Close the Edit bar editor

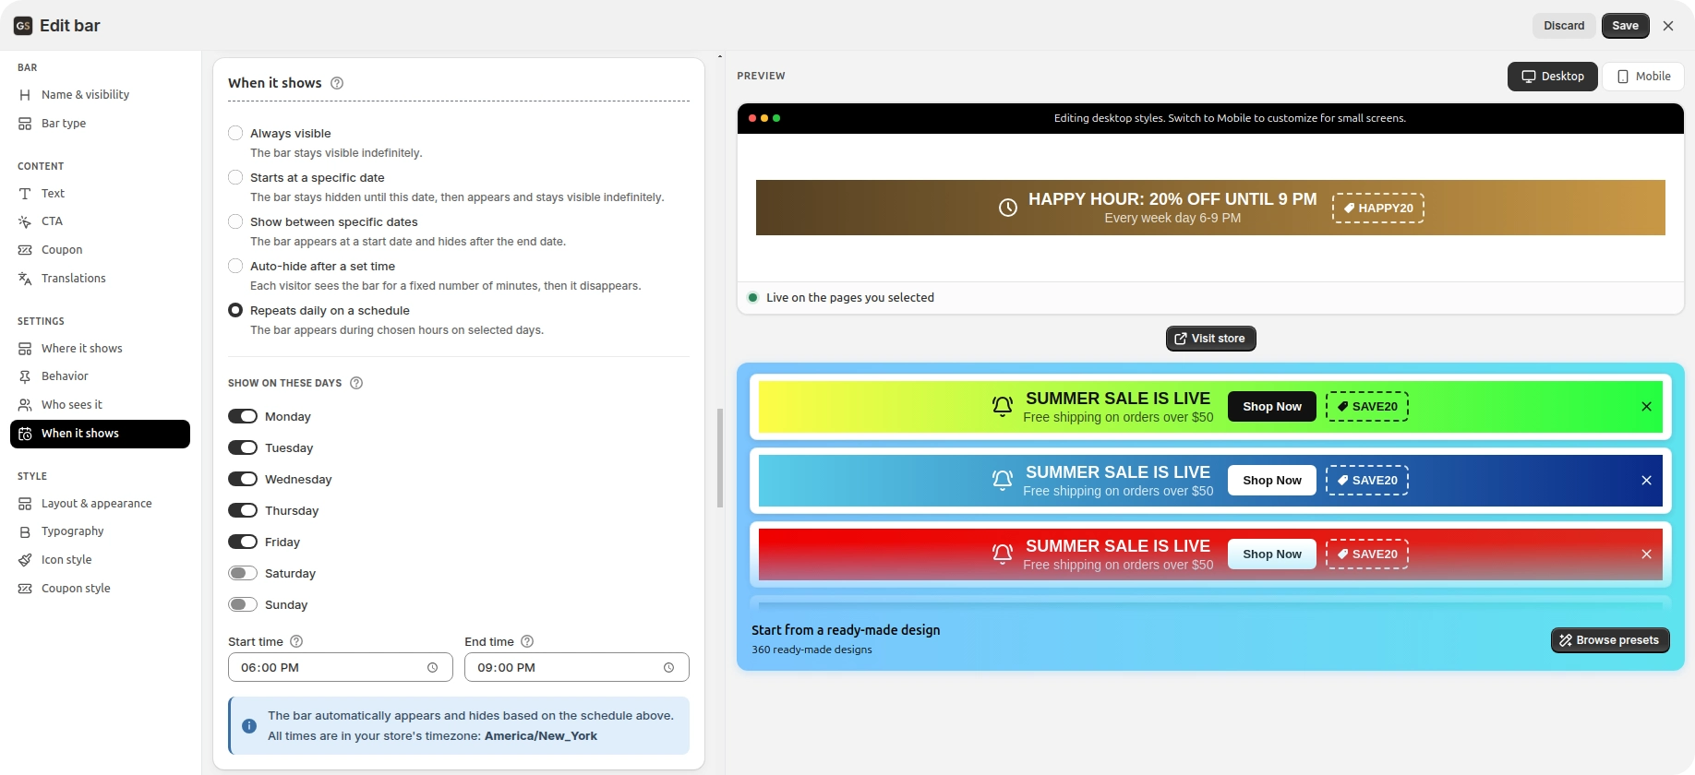(x=1668, y=26)
